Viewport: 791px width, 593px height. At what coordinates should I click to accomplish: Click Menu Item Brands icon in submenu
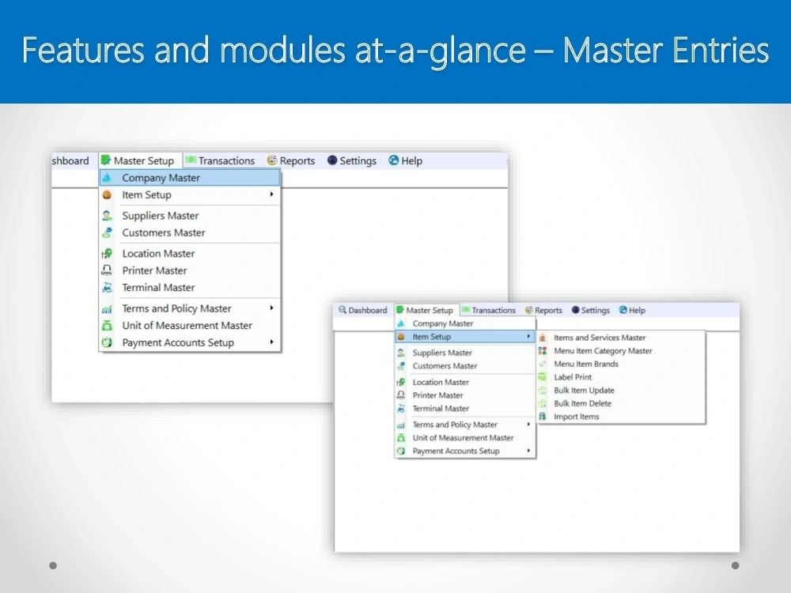coord(543,364)
